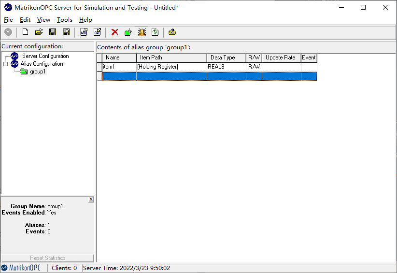Click the Server Configuration Matrikon icon
Screen dimensions: 397x273
click(14, 56)
